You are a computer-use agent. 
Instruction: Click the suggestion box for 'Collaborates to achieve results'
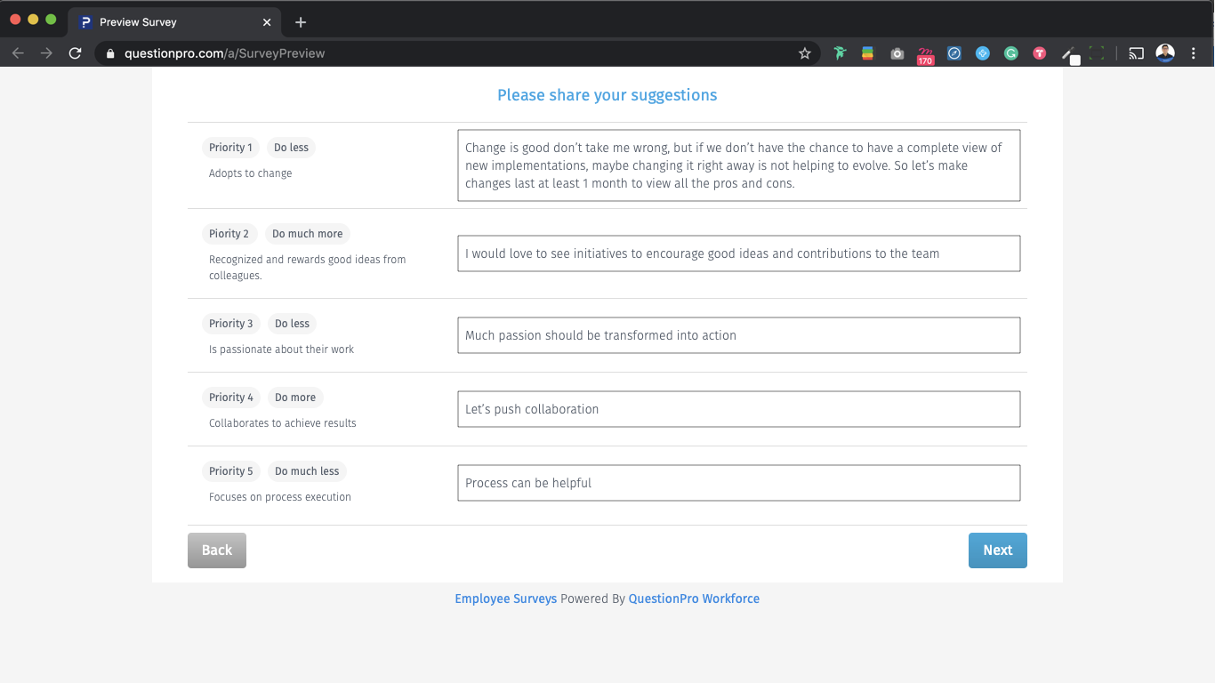click(738, 408)
